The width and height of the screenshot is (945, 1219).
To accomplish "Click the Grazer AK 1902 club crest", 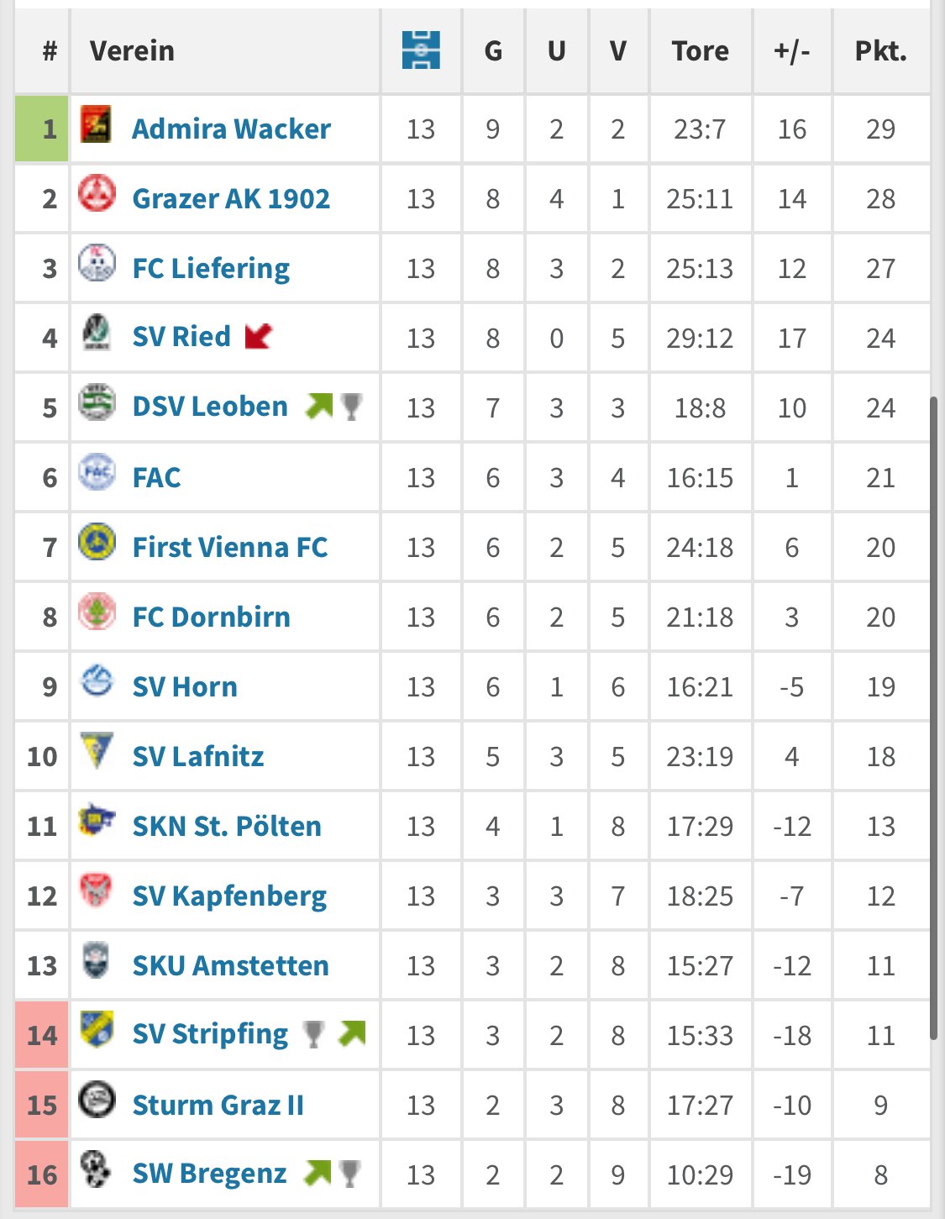I will tap(97, 193).
